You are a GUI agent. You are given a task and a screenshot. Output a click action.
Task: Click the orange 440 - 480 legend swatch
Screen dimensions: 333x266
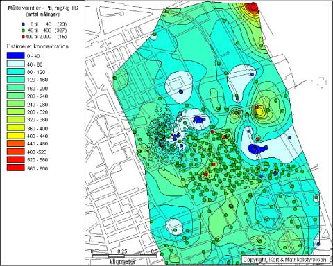[15, 143]
